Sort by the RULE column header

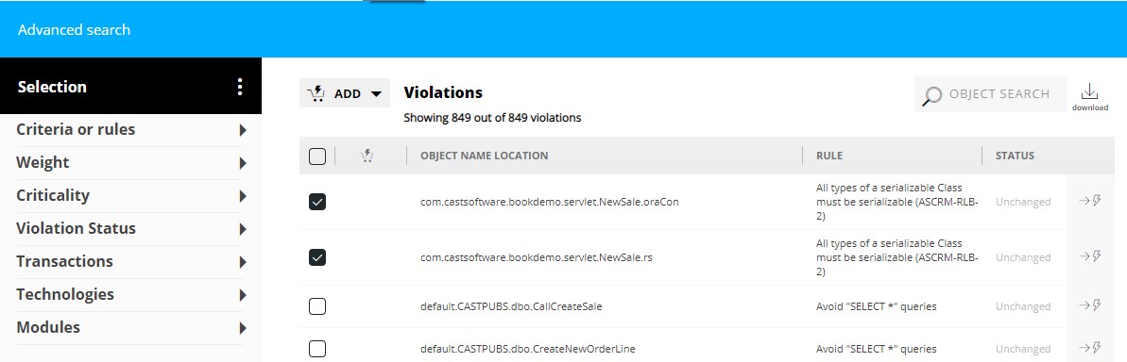coord(828,156)
